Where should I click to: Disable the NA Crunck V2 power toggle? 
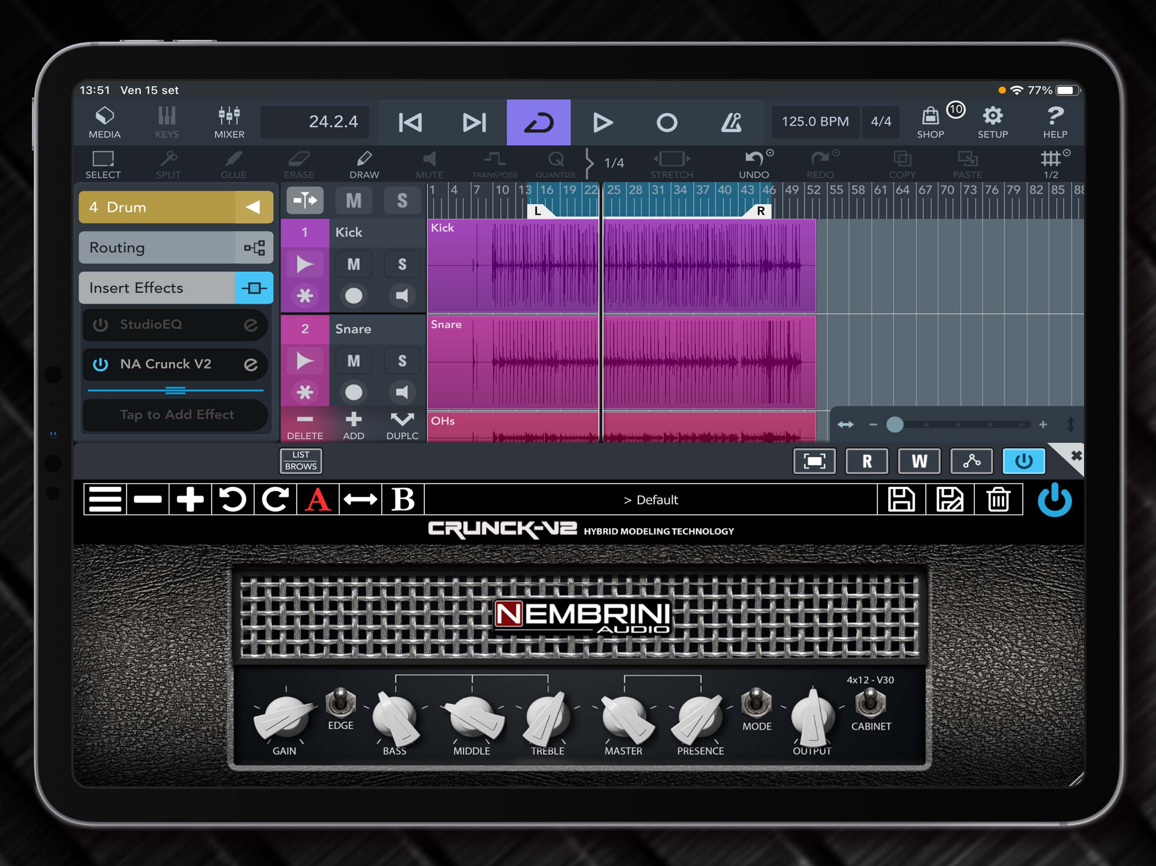coord(100,364)
